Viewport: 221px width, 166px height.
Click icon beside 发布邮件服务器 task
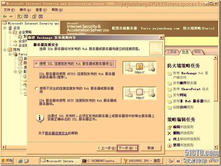coord(169,83)
